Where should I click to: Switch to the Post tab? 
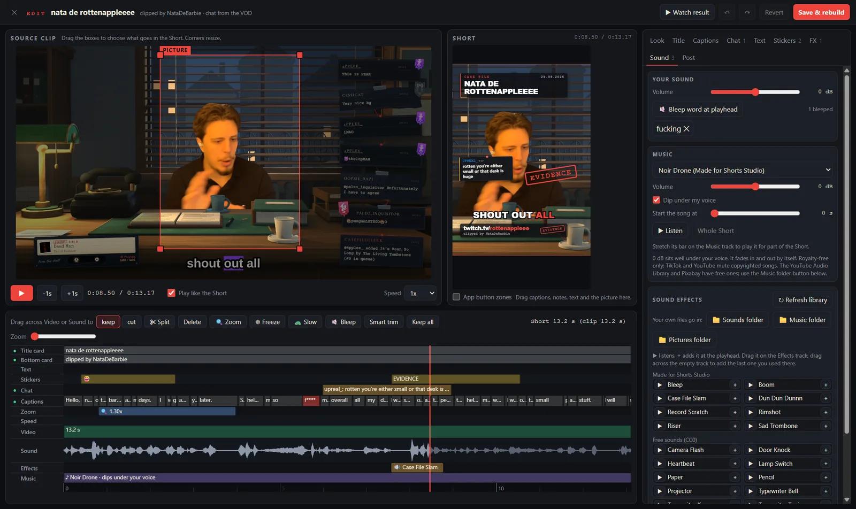click(x=689, y=58)
